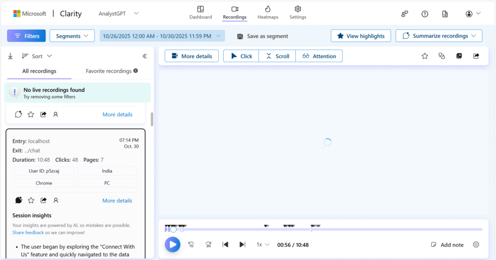Screen dimensions: 496x260
Task: Change the 1x playback speed dropdown
Action: pos(263,245)
